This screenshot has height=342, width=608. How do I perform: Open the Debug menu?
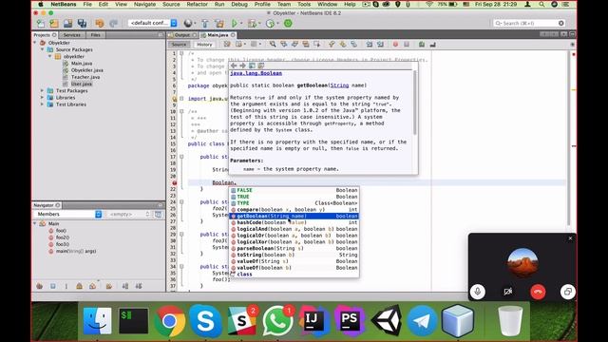pyautogui.click(x=239, y=4)
